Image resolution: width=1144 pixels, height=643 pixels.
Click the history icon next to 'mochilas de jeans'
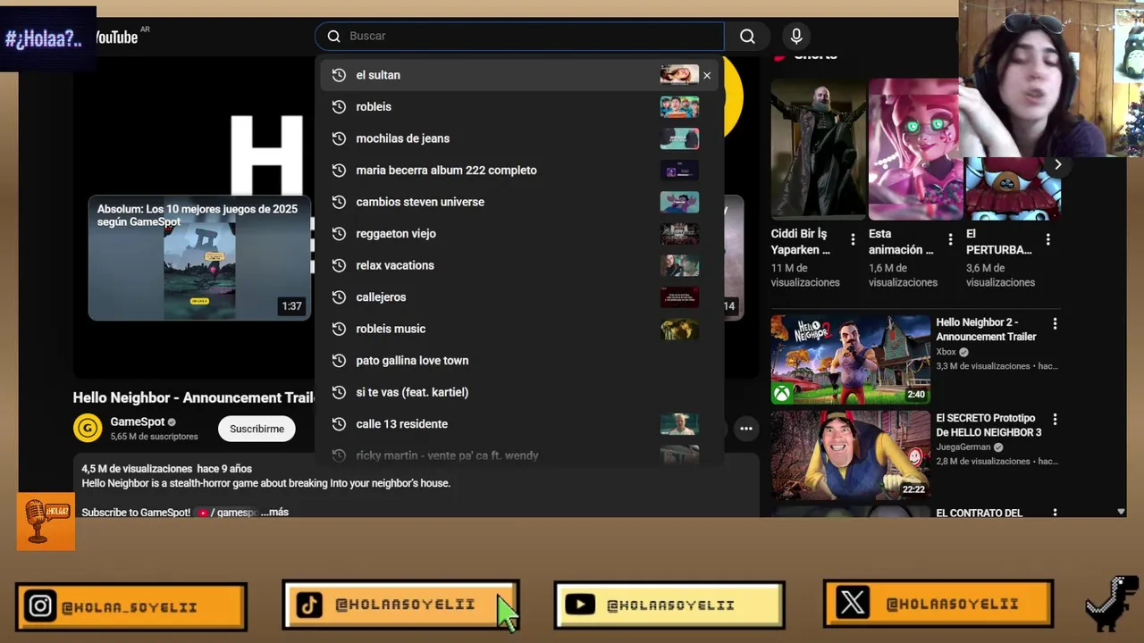tap(339, 138)
